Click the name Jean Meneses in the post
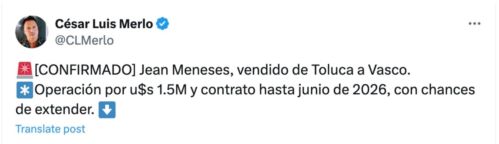This screenshot has width=499, height=144. tap(186, 70)
